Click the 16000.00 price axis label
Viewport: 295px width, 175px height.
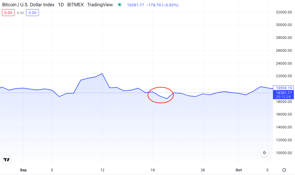[x=284, y=114]
